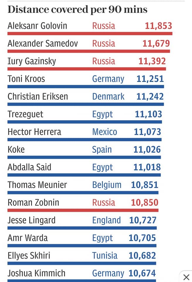
Task: Select the Aleksanr Golovin player name
Action: [x=37, y=26]
